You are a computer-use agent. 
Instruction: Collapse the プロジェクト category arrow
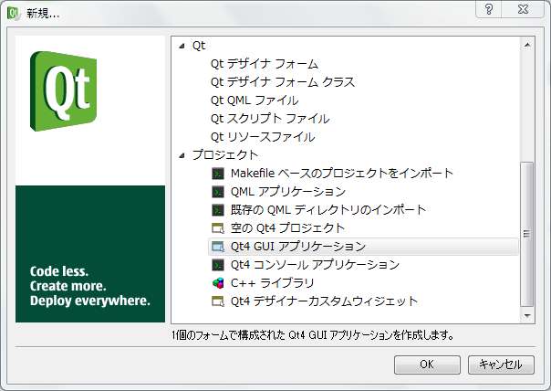coord(182,154)
